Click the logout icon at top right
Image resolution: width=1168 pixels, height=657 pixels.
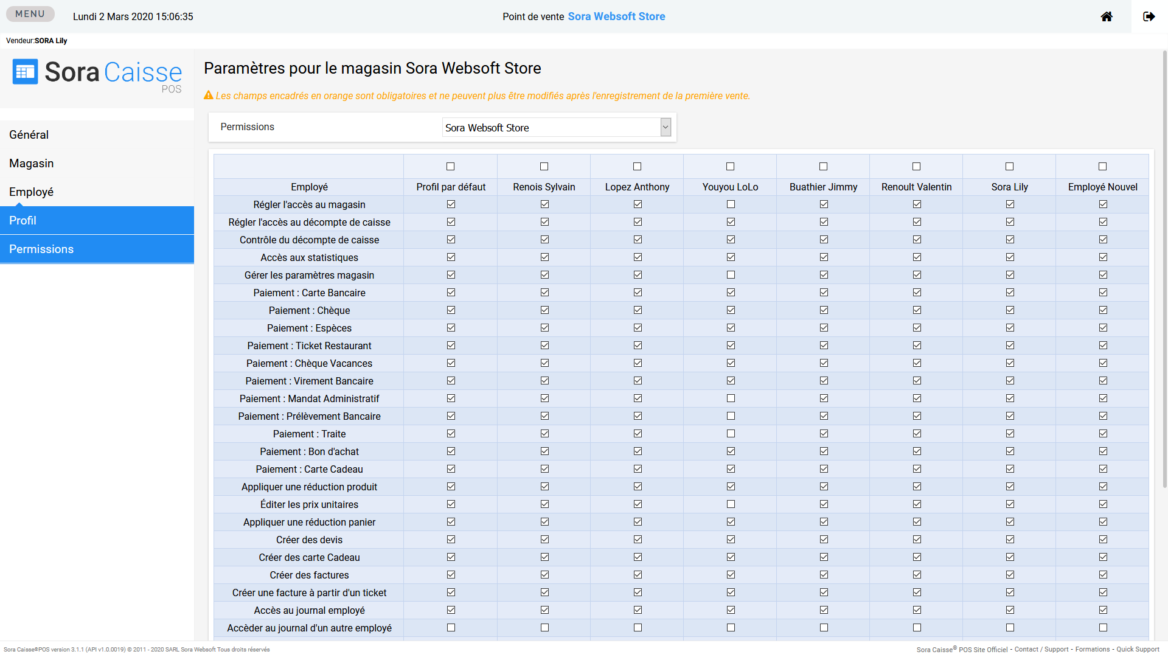pyautogui.click(x=1149, y=16)
